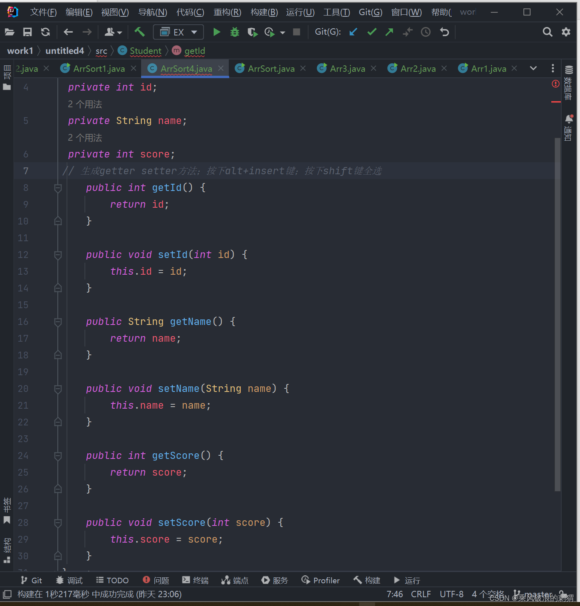The width and height of the screenshot is (580, 606).
Task: Open hidden editor tabs list chevron
Action: tap(533, 68)
